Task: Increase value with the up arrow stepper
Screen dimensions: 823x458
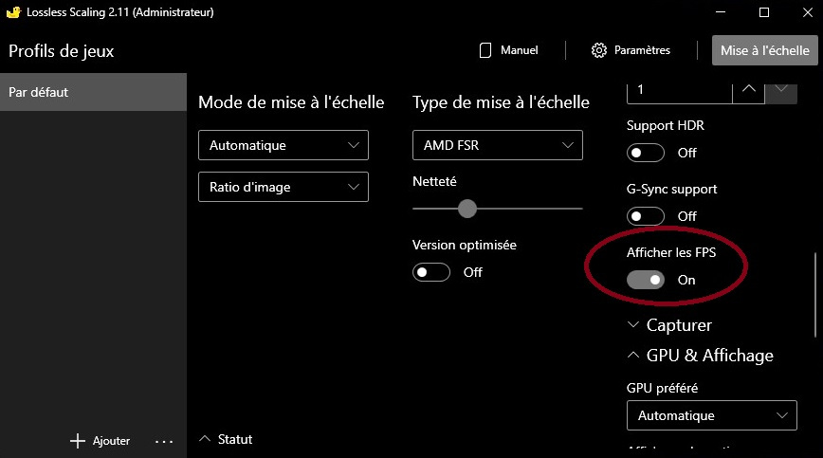Action: (748, 89)
